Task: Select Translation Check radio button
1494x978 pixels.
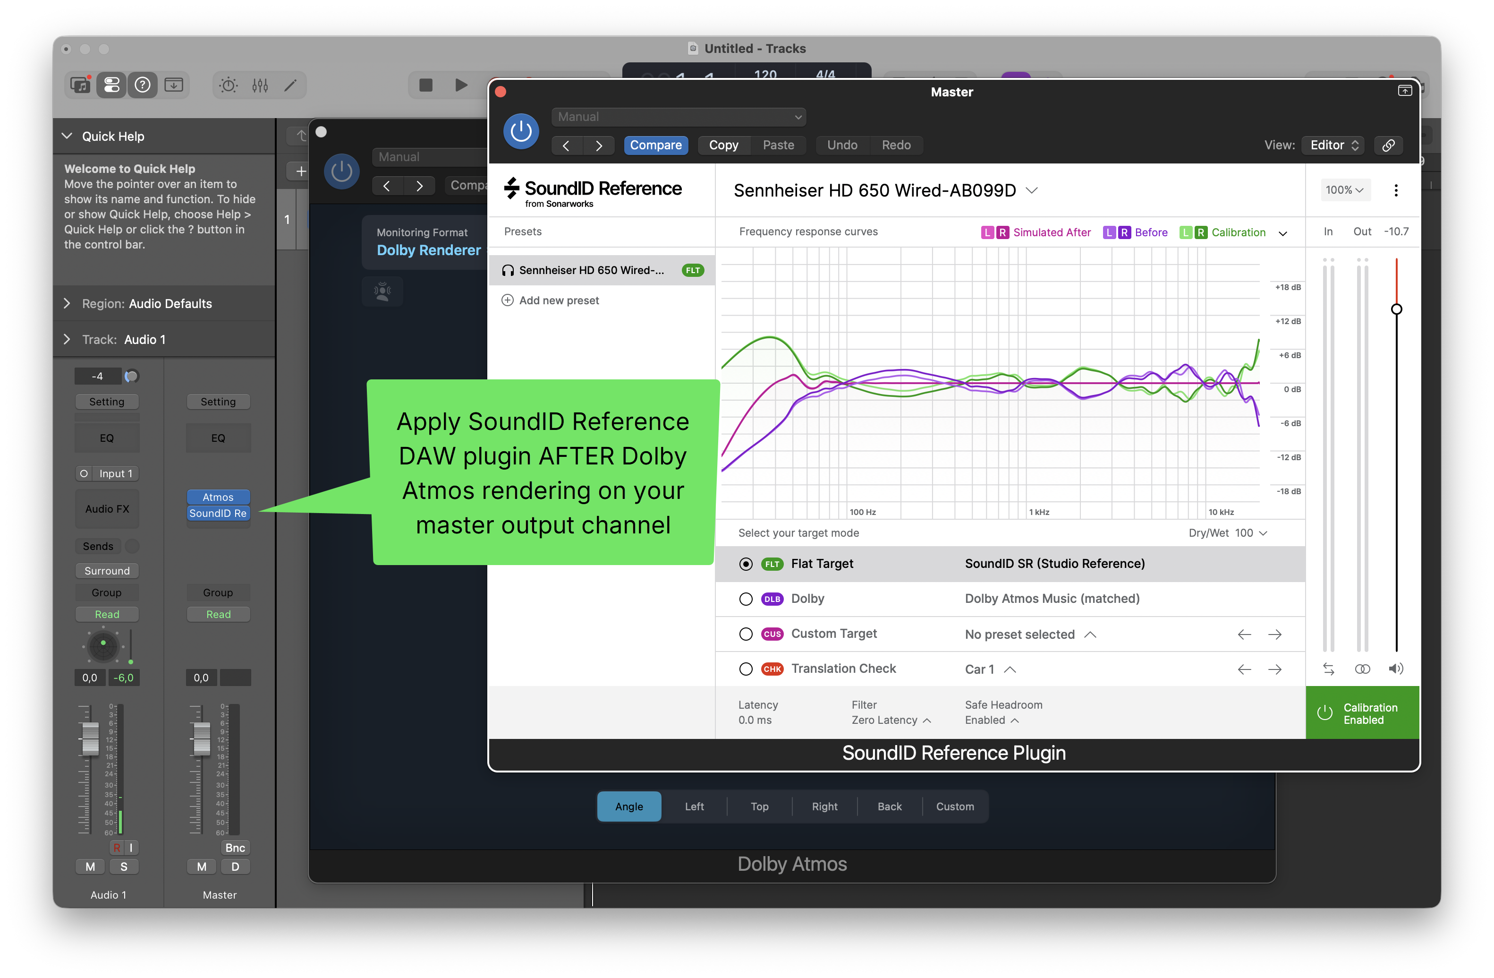Action: [x=746, y=669]
